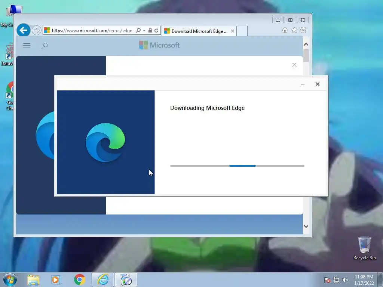Click the Edge logo in the installer dialog
The width and height of the screenshot is (383, 287).
click(105, 142)
